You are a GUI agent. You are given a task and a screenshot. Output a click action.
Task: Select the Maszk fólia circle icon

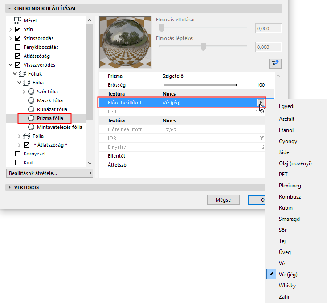31,100
